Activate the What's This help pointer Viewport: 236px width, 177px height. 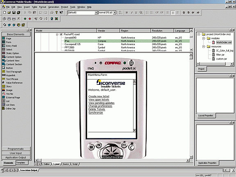61,12
